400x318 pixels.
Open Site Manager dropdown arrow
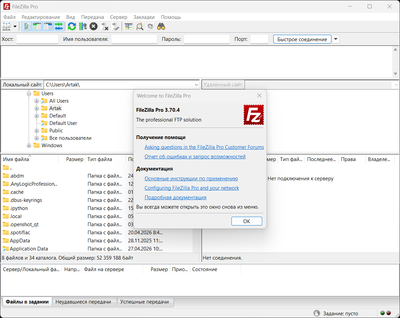(15, 26)
